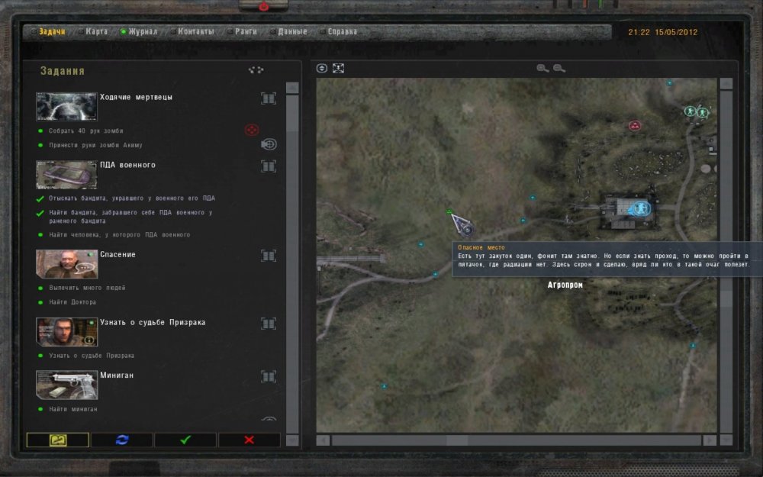
Task: Click the map vertical scrollbar up arrow
Action: 726,84
